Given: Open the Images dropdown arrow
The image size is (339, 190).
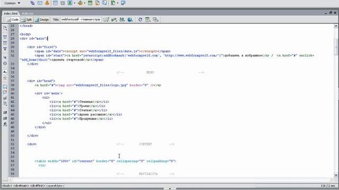Looking at the screenshot, I should tap(75, 3).
